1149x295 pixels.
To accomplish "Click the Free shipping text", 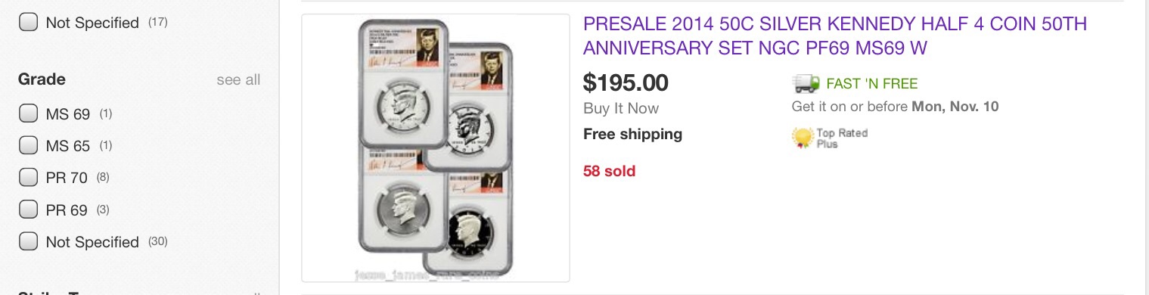I will pyautogui.click(x=632, y=134).
